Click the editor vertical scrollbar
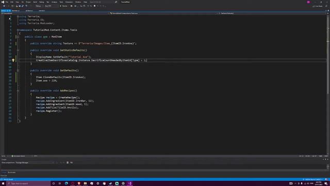Viewport: 330px width, 186px height. coord(328,84)
